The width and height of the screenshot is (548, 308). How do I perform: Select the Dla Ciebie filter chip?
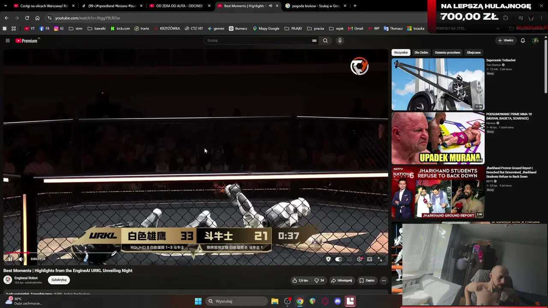tap(421, 53)
